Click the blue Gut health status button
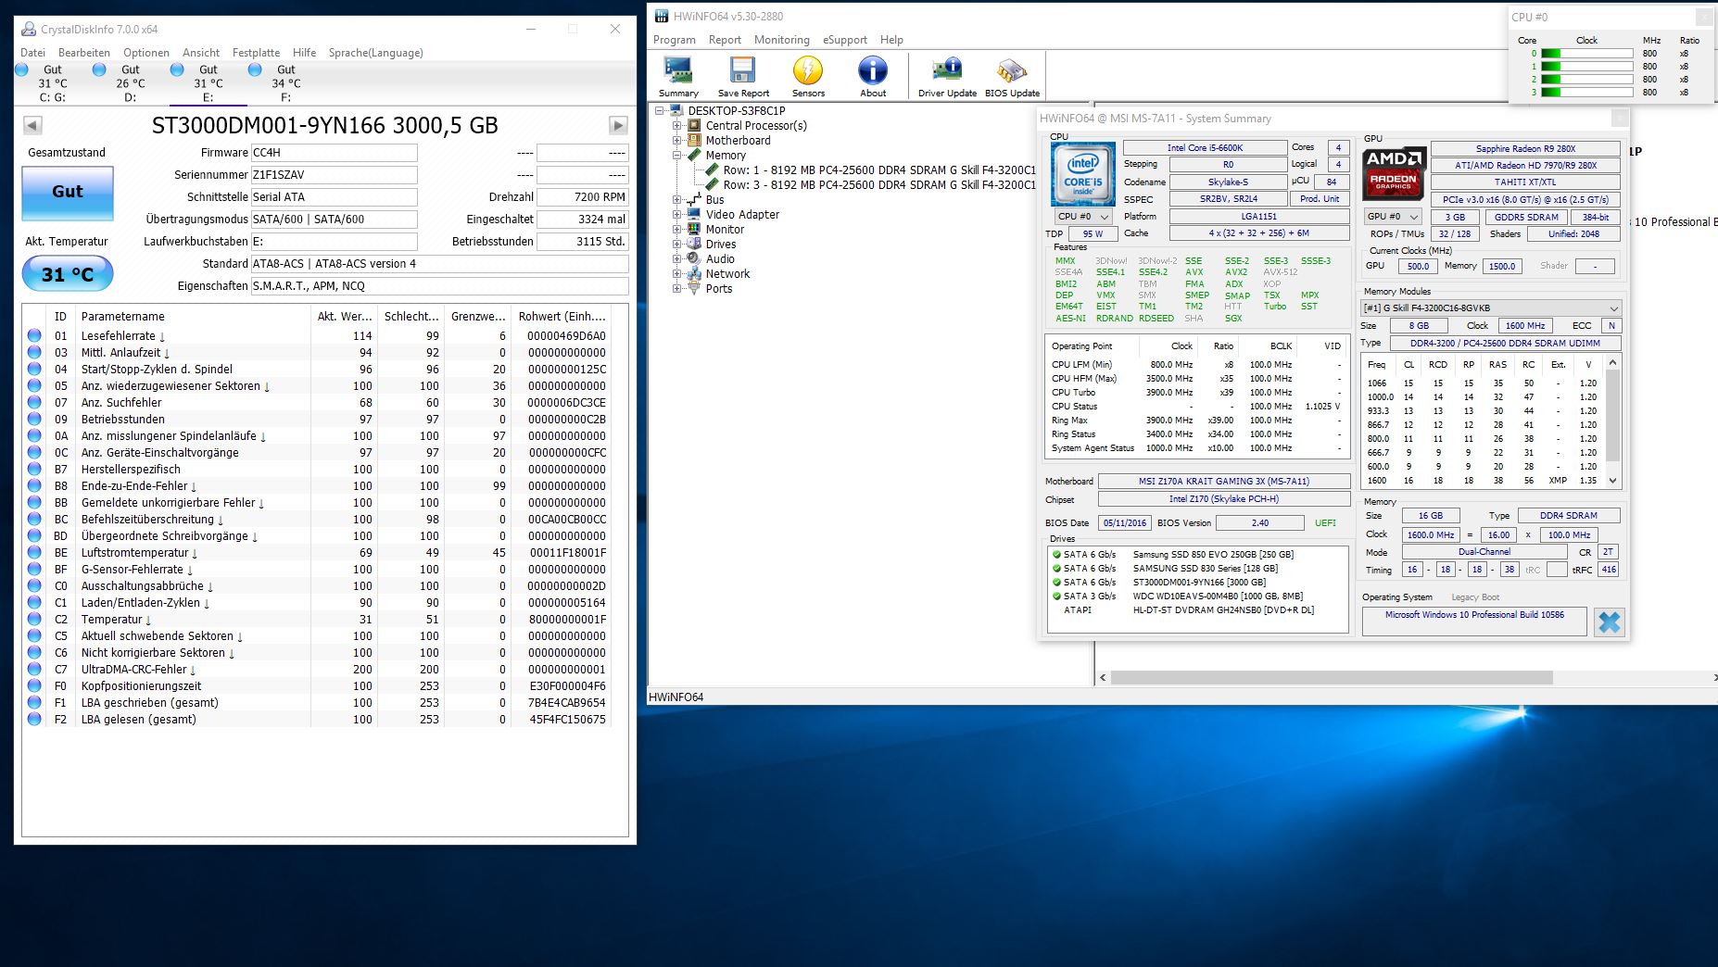Image resolution: width=1718 pixels, height=967 pixels. (x=68, y=193)
